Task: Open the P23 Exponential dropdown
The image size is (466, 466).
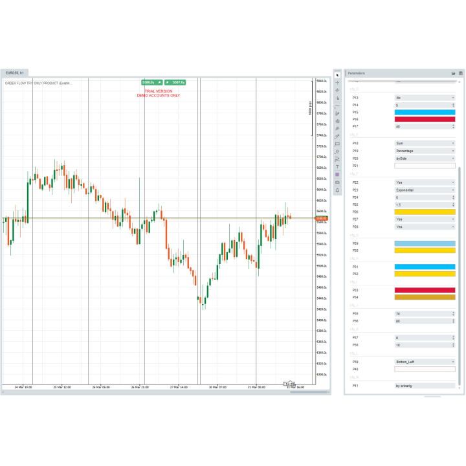Action: 425,190
